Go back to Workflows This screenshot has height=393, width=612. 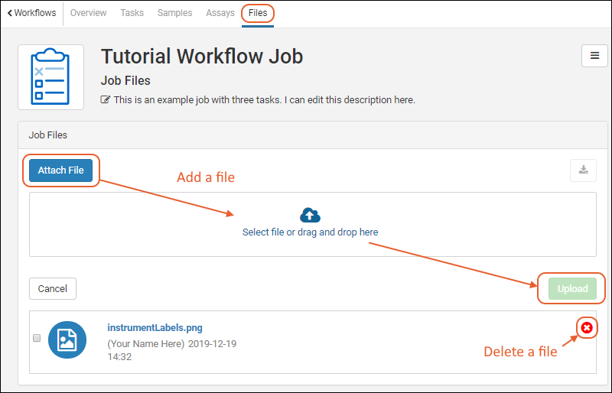coord(31,13)
